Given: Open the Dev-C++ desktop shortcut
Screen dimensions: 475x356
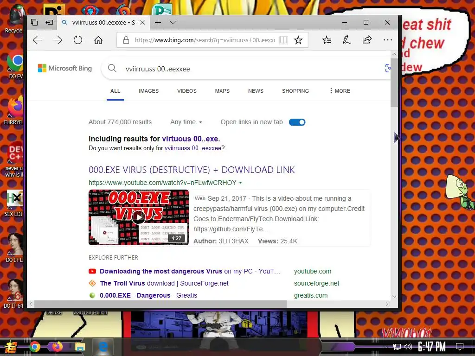Looking at the screenshot, I should pos(14,160).
